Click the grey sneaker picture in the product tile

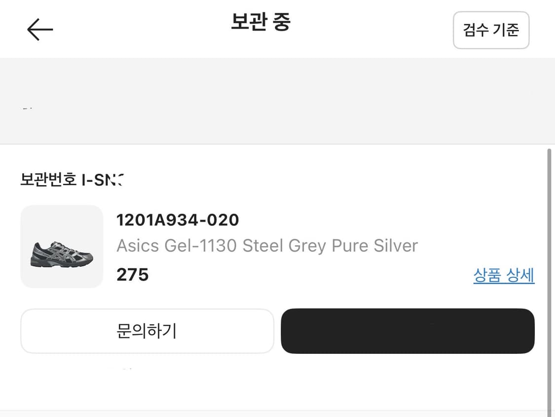(x=62, y=254)
